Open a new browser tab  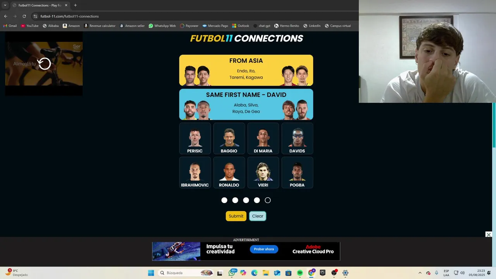coord(75,5)
